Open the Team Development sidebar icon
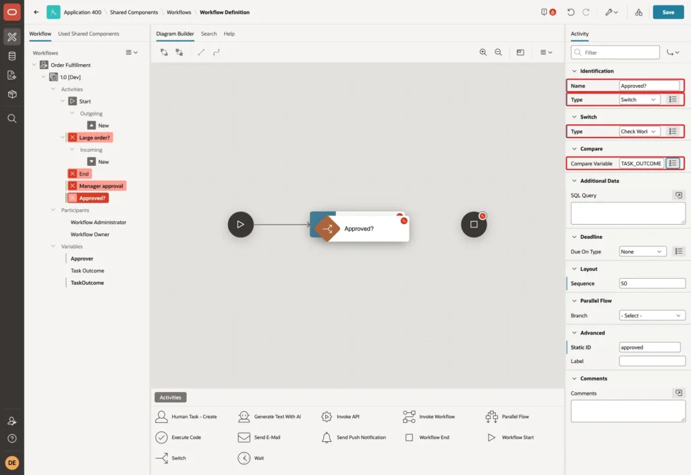Viewport: 691px width, 475px height. pyautogui.click(x=12, y=76)
